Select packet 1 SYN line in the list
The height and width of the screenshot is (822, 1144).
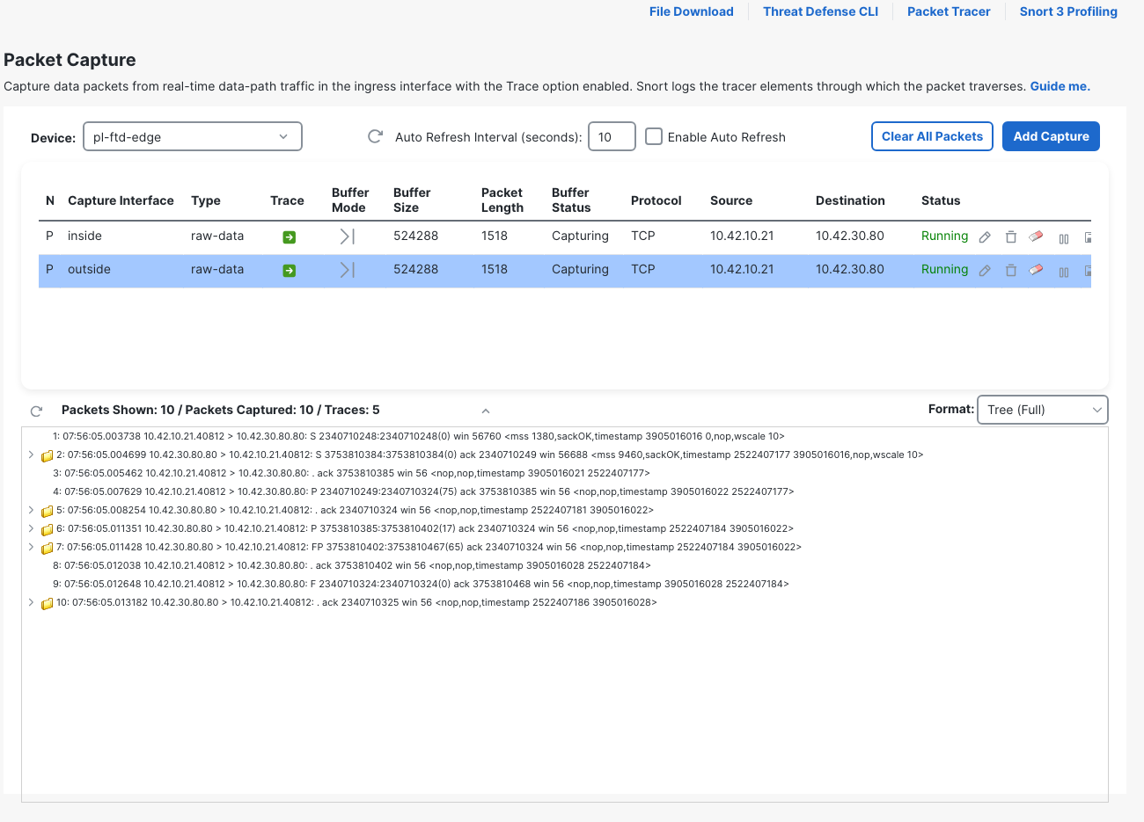[x=419, y=436]
